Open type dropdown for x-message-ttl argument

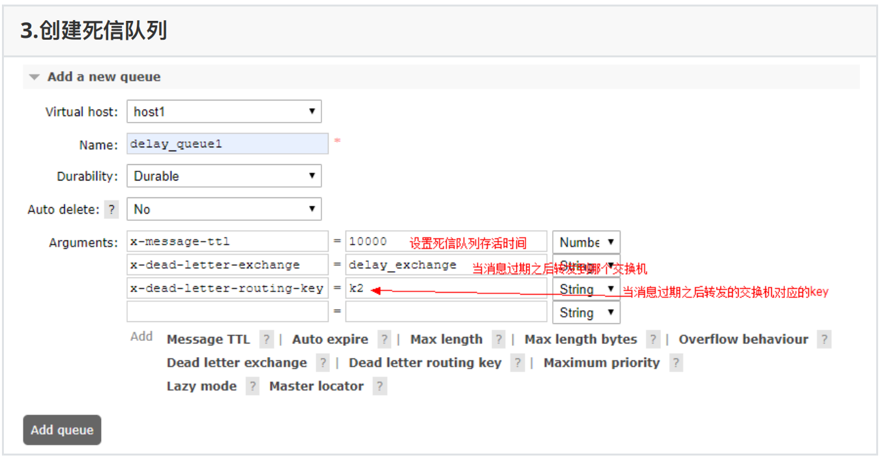(x=586, y=242)
